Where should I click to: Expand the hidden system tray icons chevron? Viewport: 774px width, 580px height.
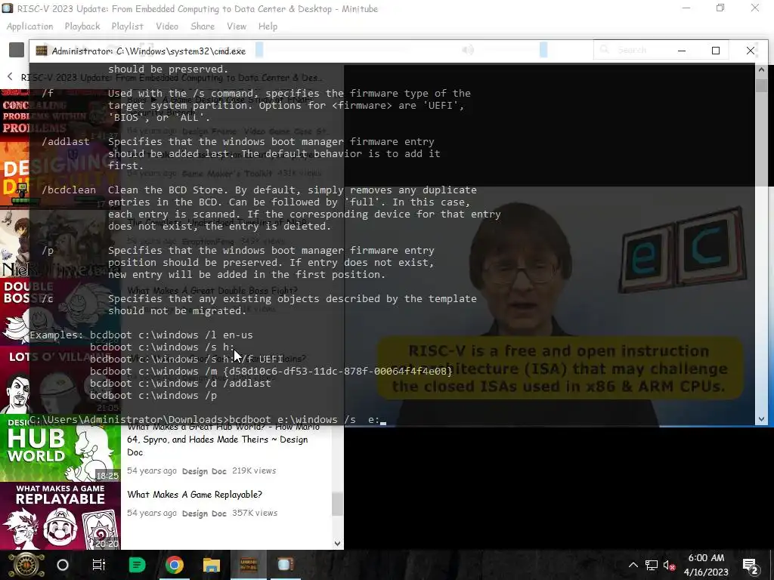pos(633,565)
